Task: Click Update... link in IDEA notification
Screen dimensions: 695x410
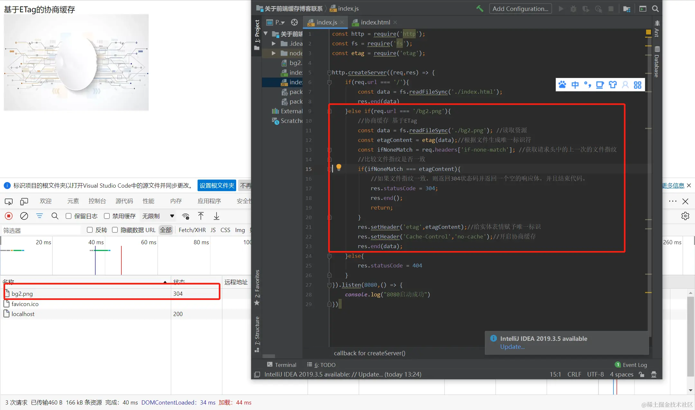Action: coord(512,347)
